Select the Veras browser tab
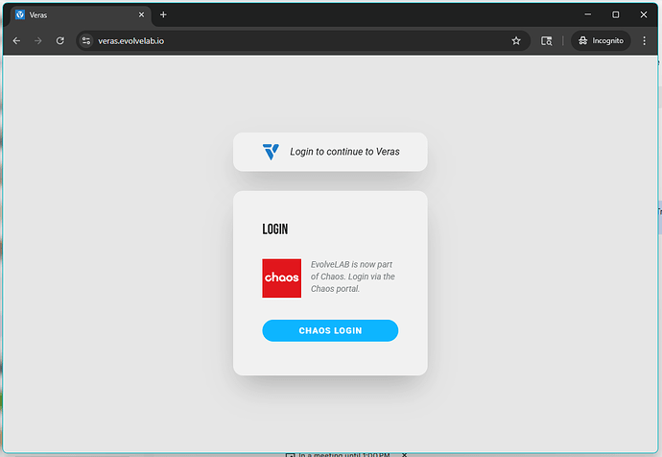The width and height of the screenshot is (662, 457). coord(81,15)
